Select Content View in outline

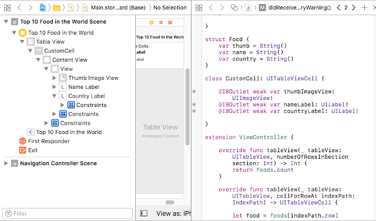[x=70, y=60]
